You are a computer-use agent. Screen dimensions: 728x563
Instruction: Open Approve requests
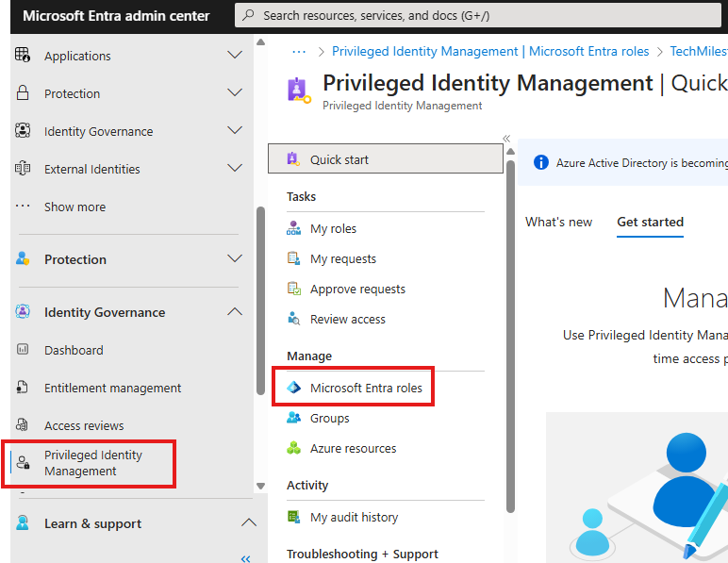click(357, 289)
